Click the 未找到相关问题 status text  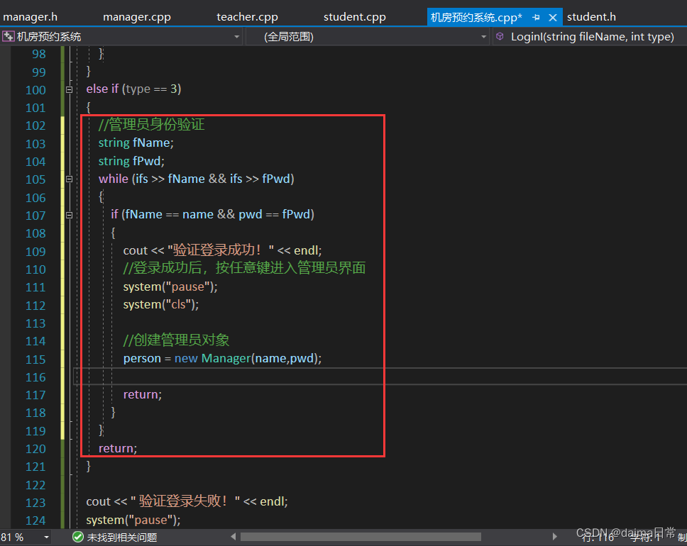(122, 537)
